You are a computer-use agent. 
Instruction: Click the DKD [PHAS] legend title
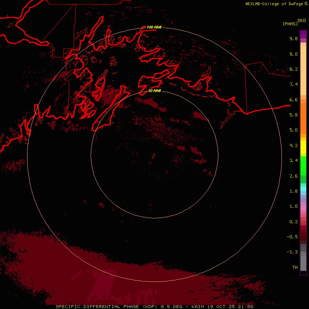[x=294, y=22]
